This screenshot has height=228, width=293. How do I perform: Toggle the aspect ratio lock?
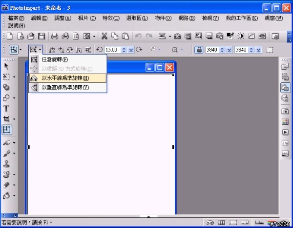point(199,50)
